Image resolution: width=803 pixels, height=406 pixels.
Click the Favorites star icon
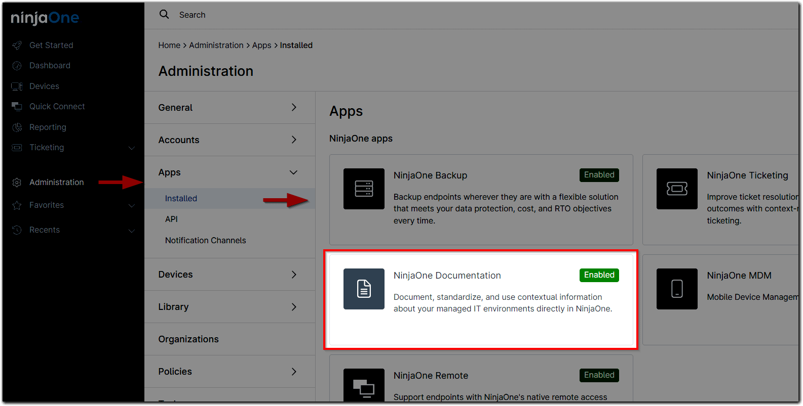tap(17, 205)
